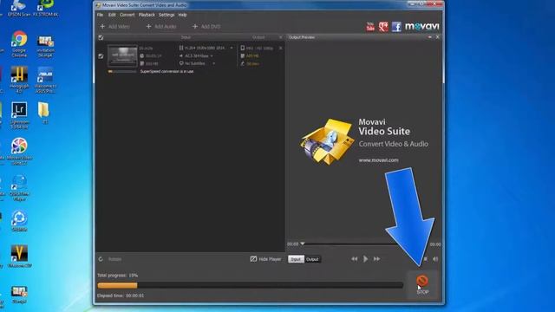Click 'SuperSpeed conversion is in use' text

tap(167, 71)
